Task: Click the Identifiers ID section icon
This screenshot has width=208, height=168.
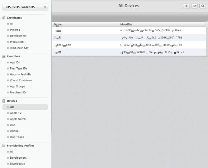Action: pyautogui.click(x=4, y=56)
